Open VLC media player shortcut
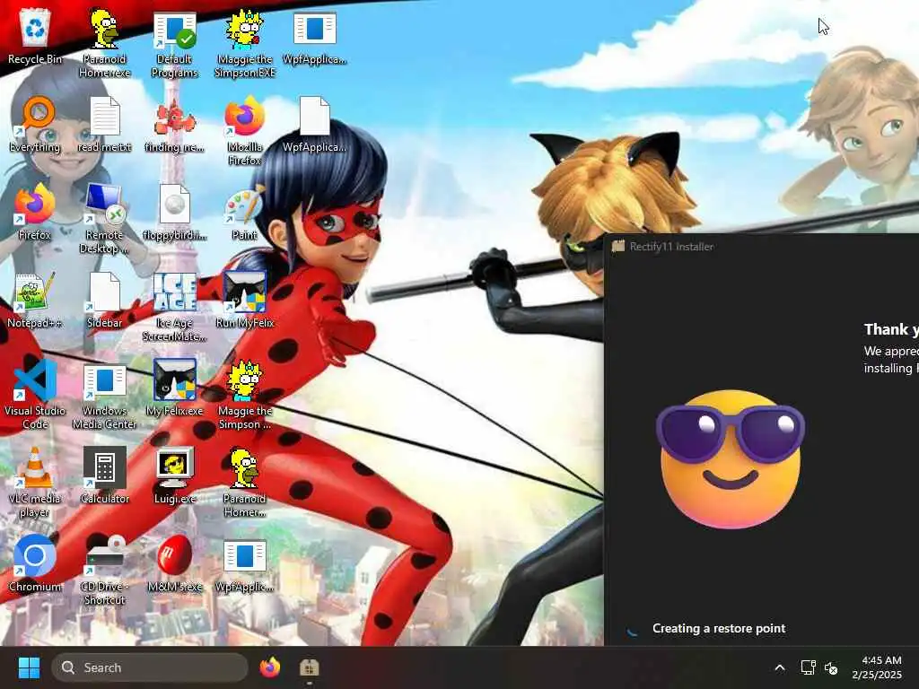 pyautogui.click(x=35, y=483)
